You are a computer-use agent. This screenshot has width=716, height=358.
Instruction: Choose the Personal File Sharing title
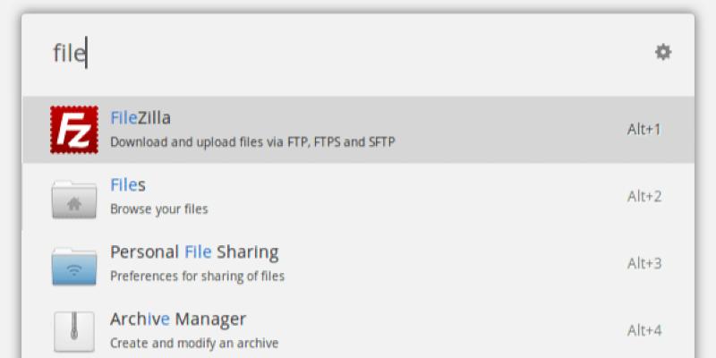pyautogui.click(x=194, y=252)
